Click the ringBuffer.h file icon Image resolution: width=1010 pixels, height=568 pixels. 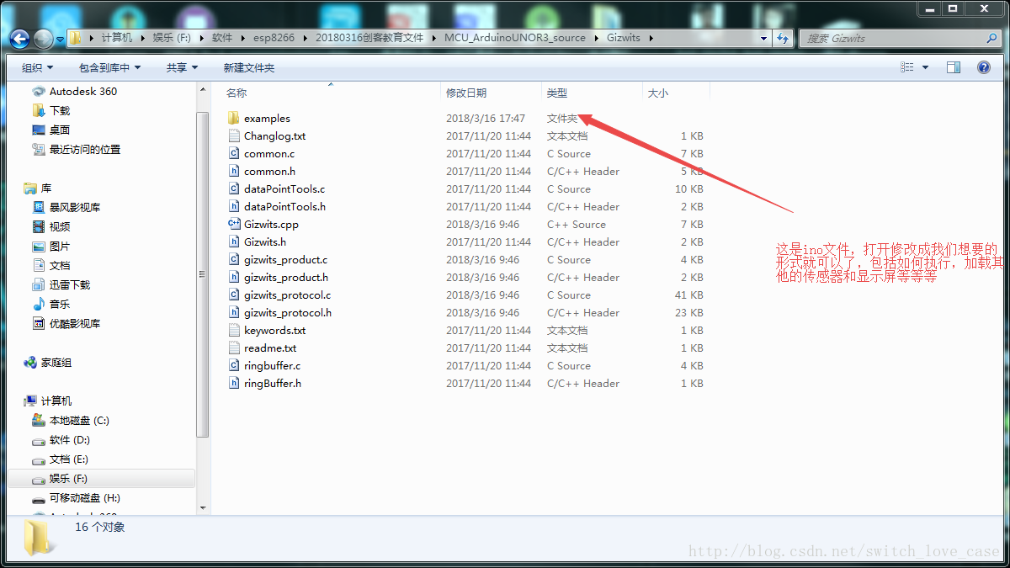click(x=234, y=383)
